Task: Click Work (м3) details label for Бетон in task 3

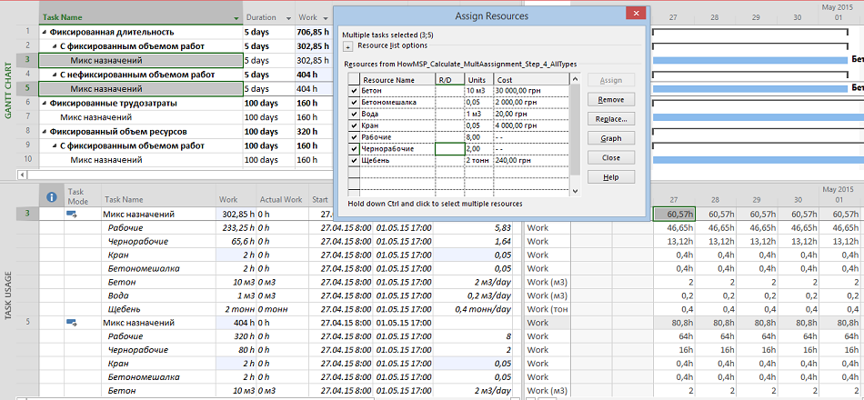Action: tap(547, 282)
